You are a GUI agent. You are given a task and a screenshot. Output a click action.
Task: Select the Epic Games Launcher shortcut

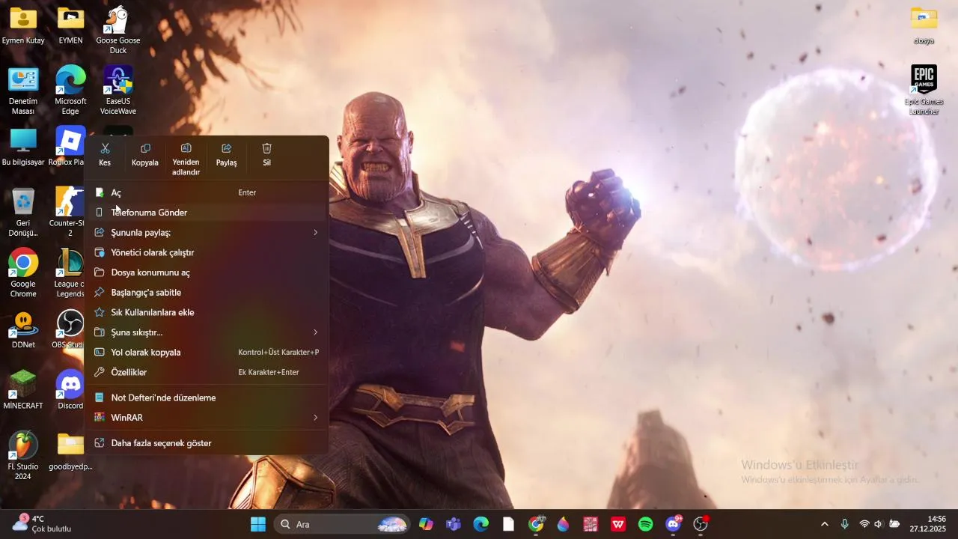click(924, 91)
